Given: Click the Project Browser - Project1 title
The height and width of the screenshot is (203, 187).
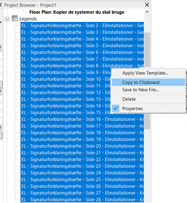Looking at the screenshot, I should tap(30, 5).
